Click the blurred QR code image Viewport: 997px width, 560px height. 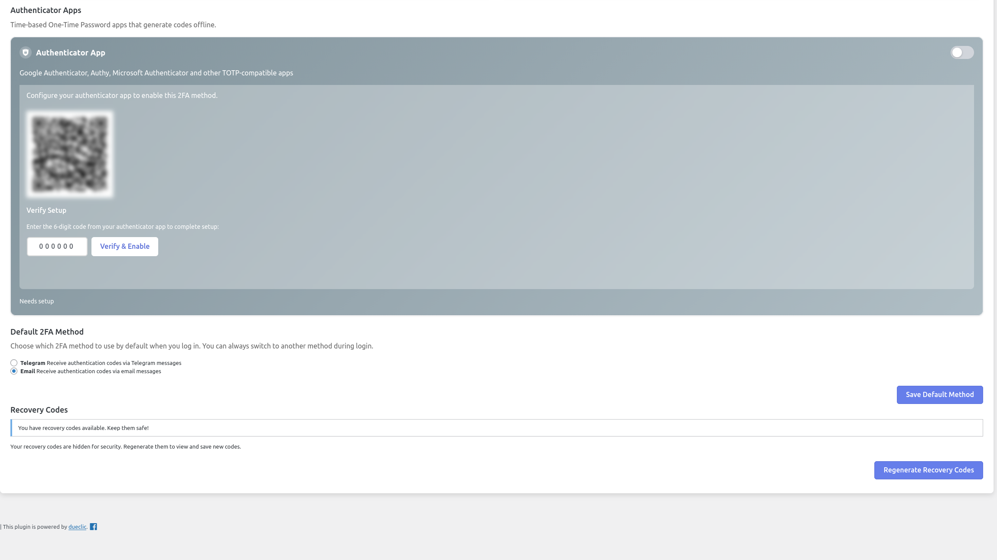coord(70,154)
